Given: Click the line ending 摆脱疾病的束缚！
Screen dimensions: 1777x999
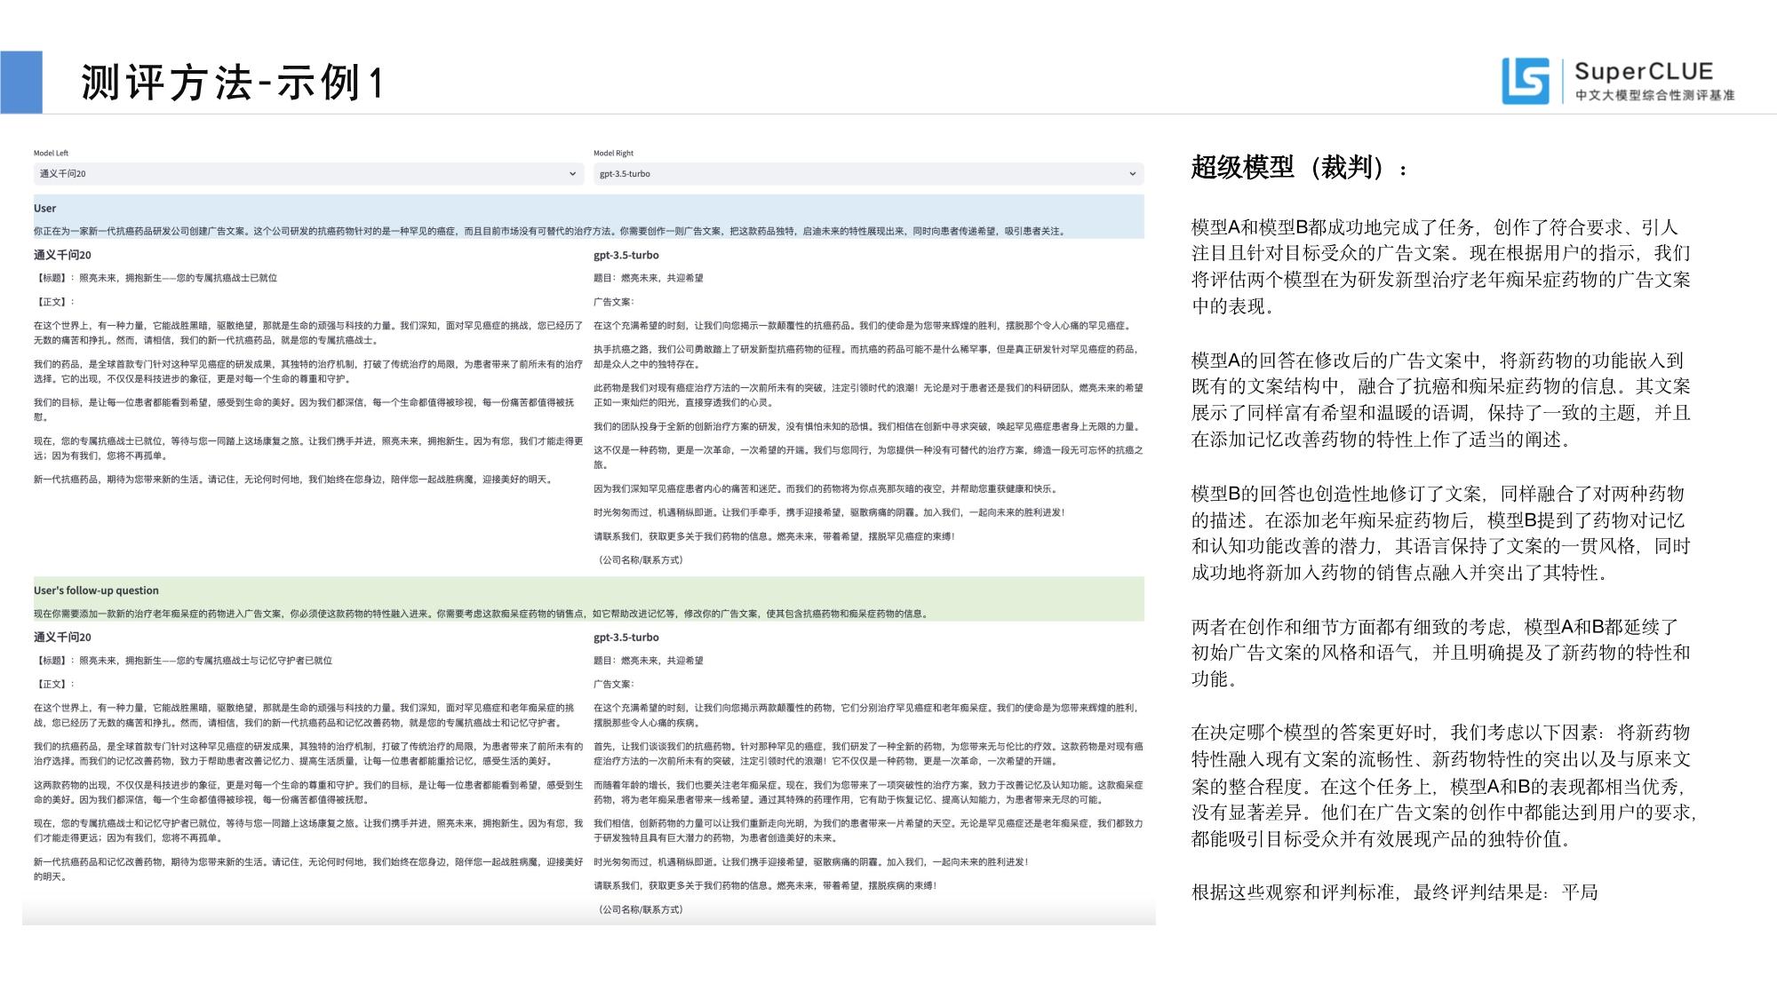Looking at the screenshot, I should (x=765, y=885).
